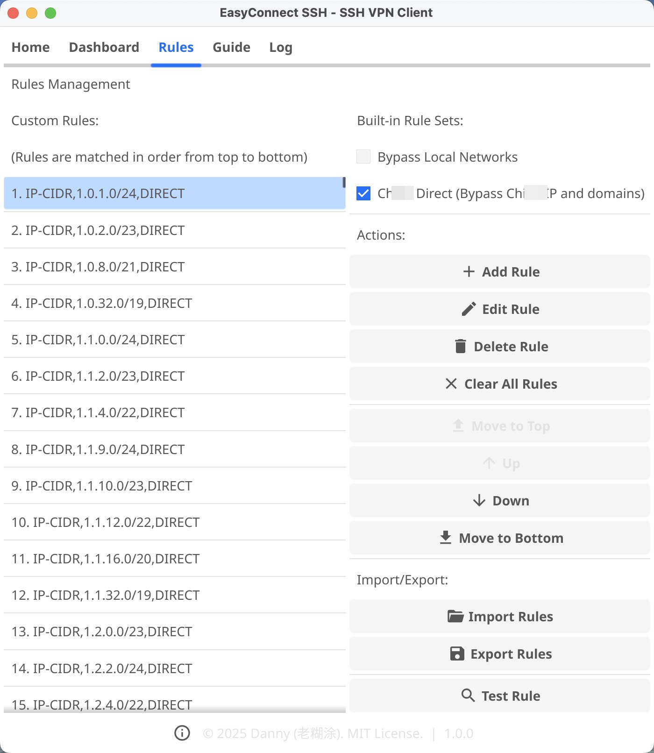Click the custom rules list scrollbar thumb
The height and width of the screenshot is (753, 654).
344,183
